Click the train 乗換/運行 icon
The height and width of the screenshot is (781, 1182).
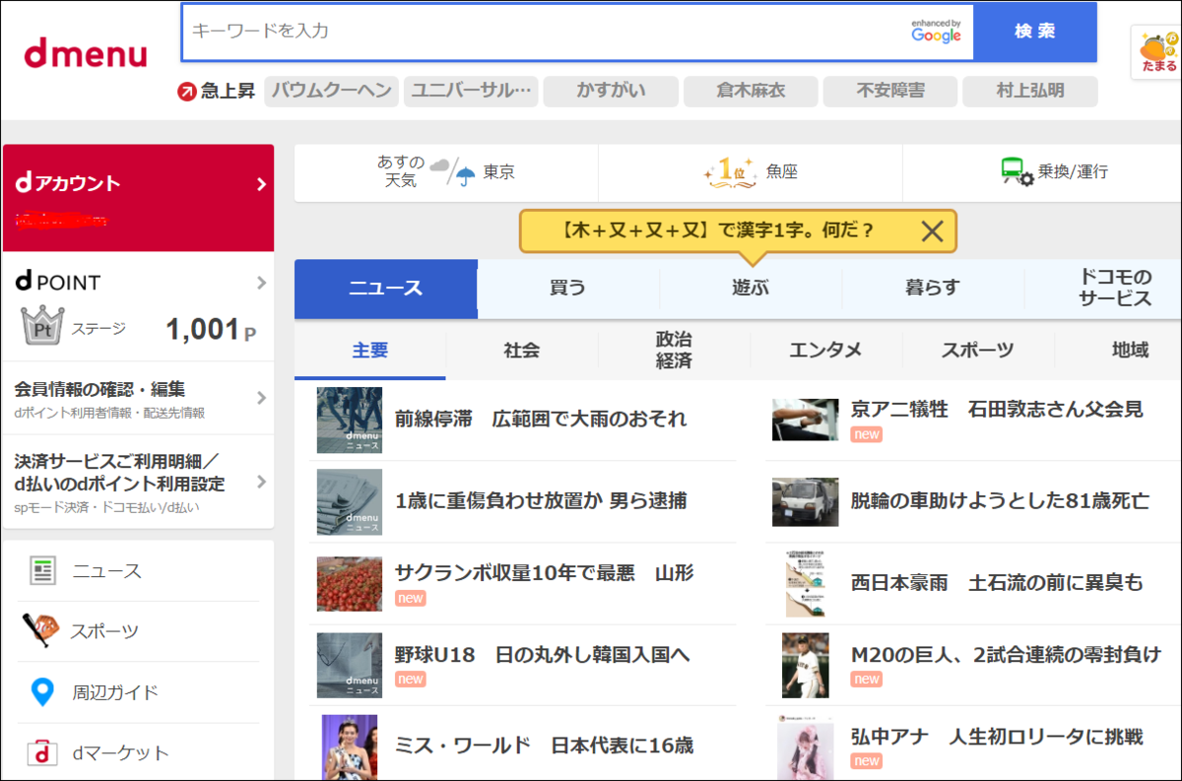tap(1017, 171)
